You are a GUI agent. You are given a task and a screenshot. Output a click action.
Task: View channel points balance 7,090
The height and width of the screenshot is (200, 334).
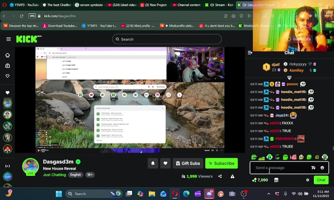point(260,180)
